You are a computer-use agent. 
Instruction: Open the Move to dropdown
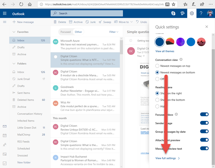pos(123,22)
